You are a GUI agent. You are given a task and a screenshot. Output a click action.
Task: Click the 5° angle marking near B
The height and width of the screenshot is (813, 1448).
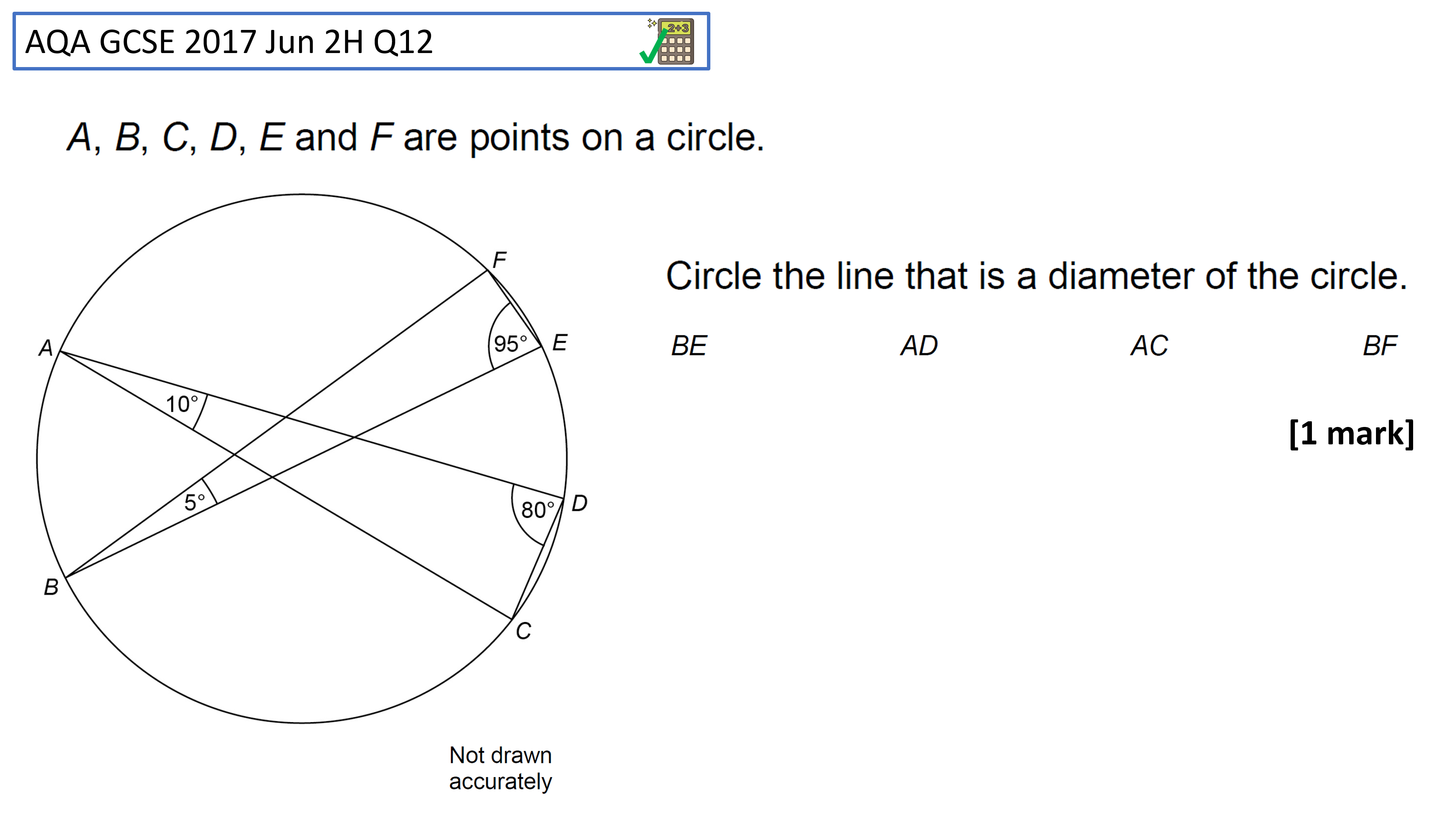(194, 502)
